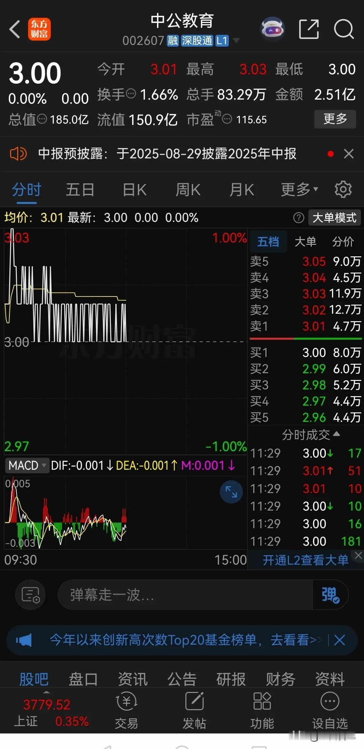The image size is (364, 749).
Task: Open the 公告 section tab
Action: click(182, 679)
